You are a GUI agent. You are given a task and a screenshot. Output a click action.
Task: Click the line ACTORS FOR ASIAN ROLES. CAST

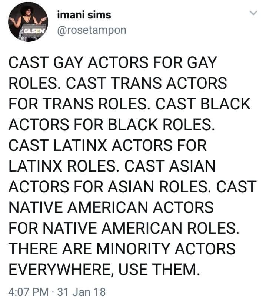pos(132,187)
